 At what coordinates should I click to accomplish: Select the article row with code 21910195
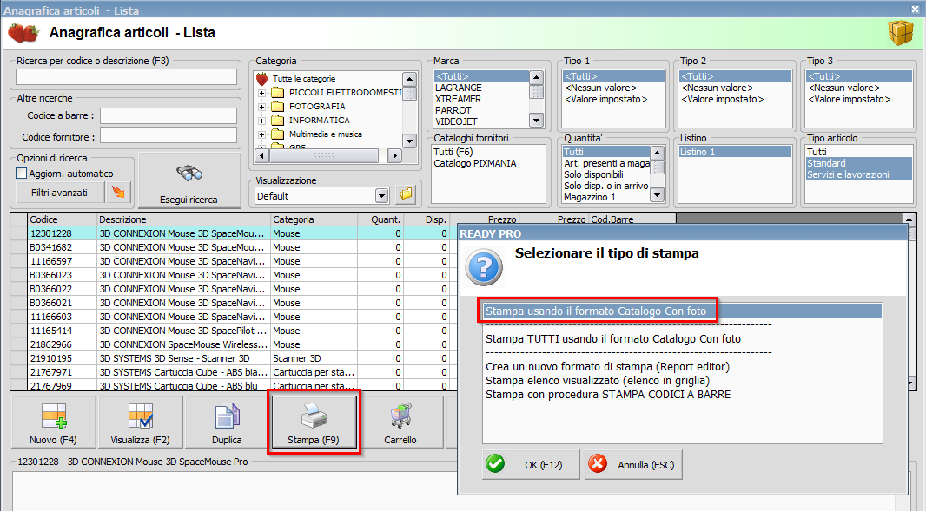[234, 358]
